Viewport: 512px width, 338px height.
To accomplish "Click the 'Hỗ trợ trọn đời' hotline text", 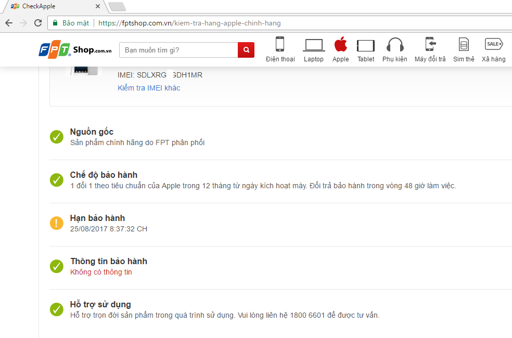I will tap(225, 315).
